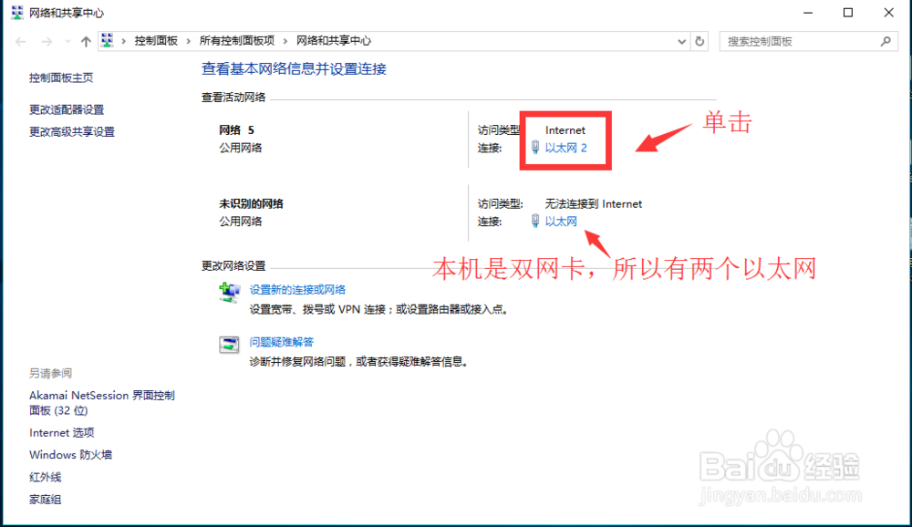Expand the chevron after 所有控制面板项
The height and width of the screenshot is (527, 912).
(286, 40)
